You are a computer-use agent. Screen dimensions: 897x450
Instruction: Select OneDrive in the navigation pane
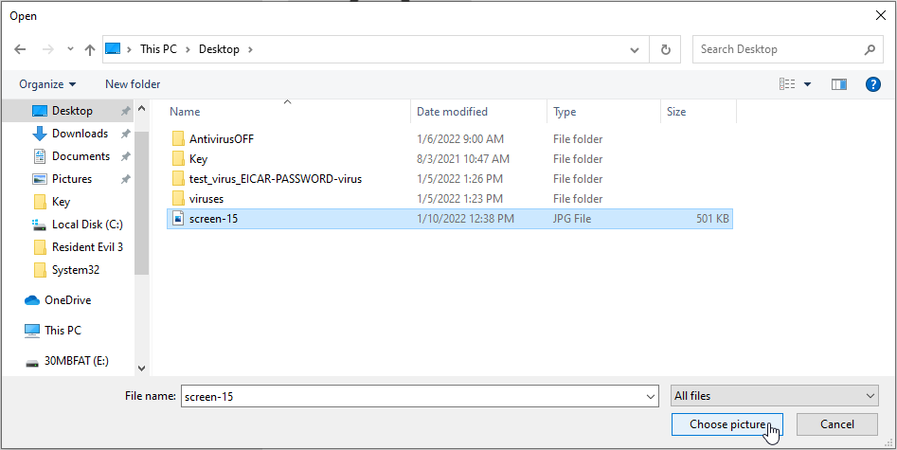67,300
